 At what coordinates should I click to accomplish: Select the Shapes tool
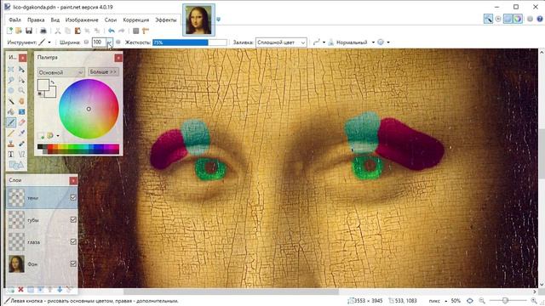tap(16, 165)
